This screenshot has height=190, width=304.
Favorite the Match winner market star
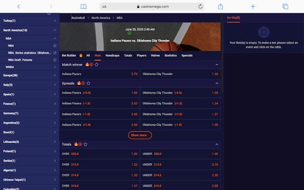point(97,64)
